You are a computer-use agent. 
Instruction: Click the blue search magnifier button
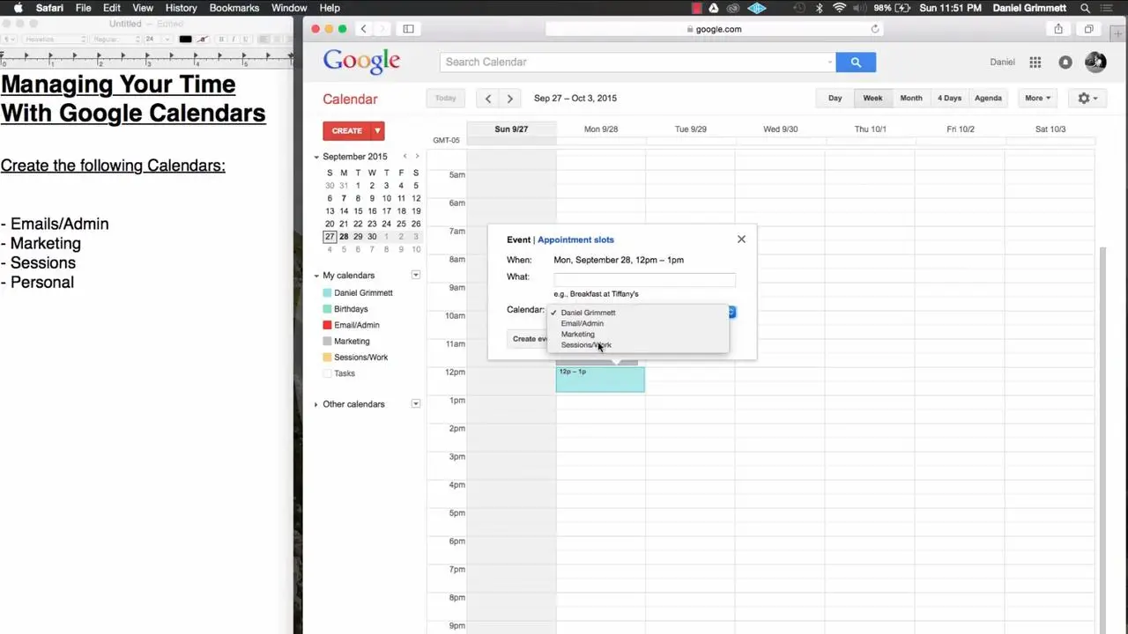(856, 62)
